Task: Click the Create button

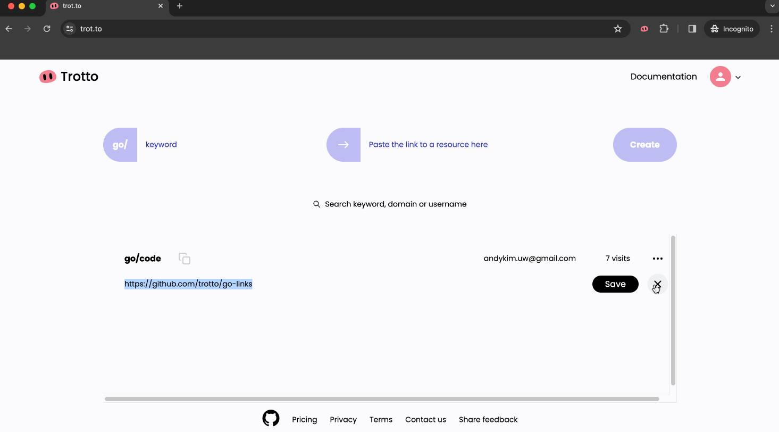Action: pos(645,145)
